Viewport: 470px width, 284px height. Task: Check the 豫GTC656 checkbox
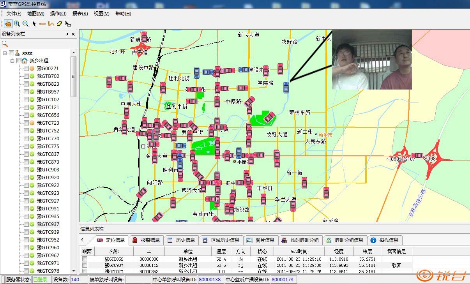(26, 115)
